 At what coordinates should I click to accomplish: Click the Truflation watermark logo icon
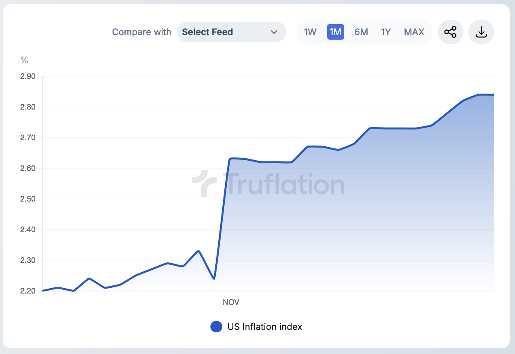pyautogui.click(x=204, y=184)
